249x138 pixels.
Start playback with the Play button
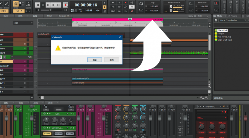point(48,5)
